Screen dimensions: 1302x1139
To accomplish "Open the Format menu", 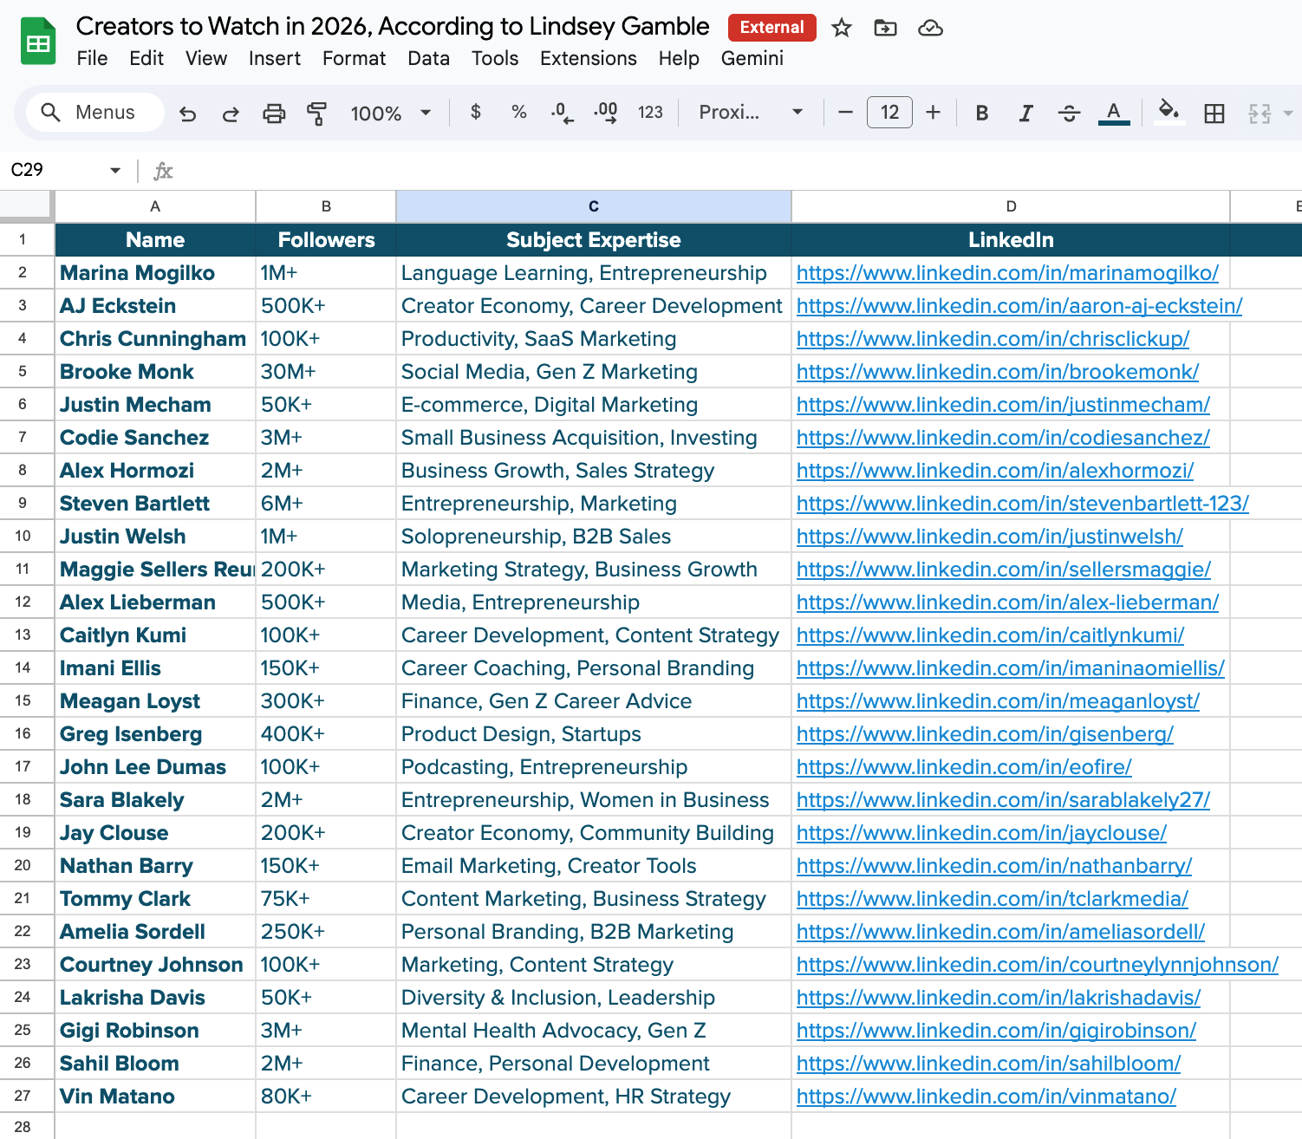I will 354,58.
